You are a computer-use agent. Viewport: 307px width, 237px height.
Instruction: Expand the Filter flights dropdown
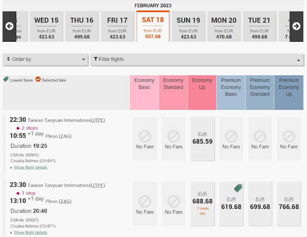(x=197, y=59)
